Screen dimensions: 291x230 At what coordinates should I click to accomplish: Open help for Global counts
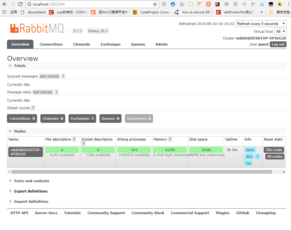(33, 108)
